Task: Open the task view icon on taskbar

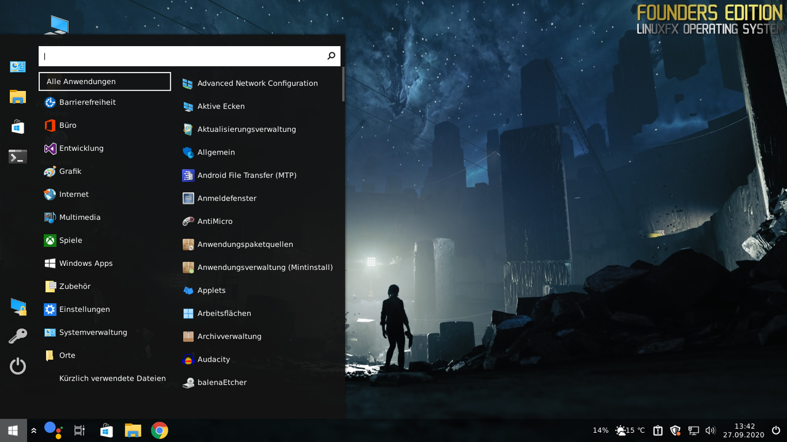Action: click(x=79, y=431)
